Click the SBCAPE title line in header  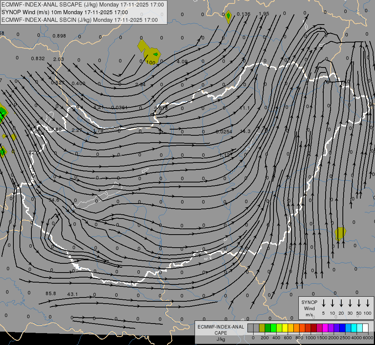coord(83,5)
